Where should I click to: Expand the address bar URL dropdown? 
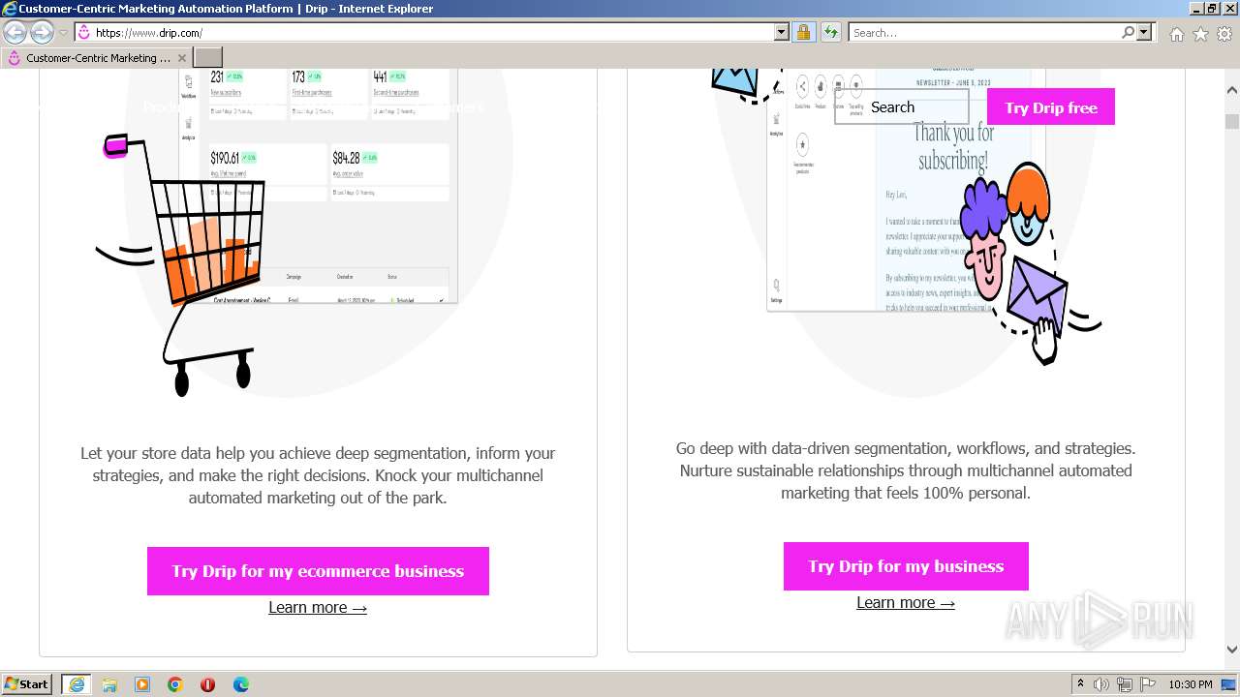pos(782,33)
